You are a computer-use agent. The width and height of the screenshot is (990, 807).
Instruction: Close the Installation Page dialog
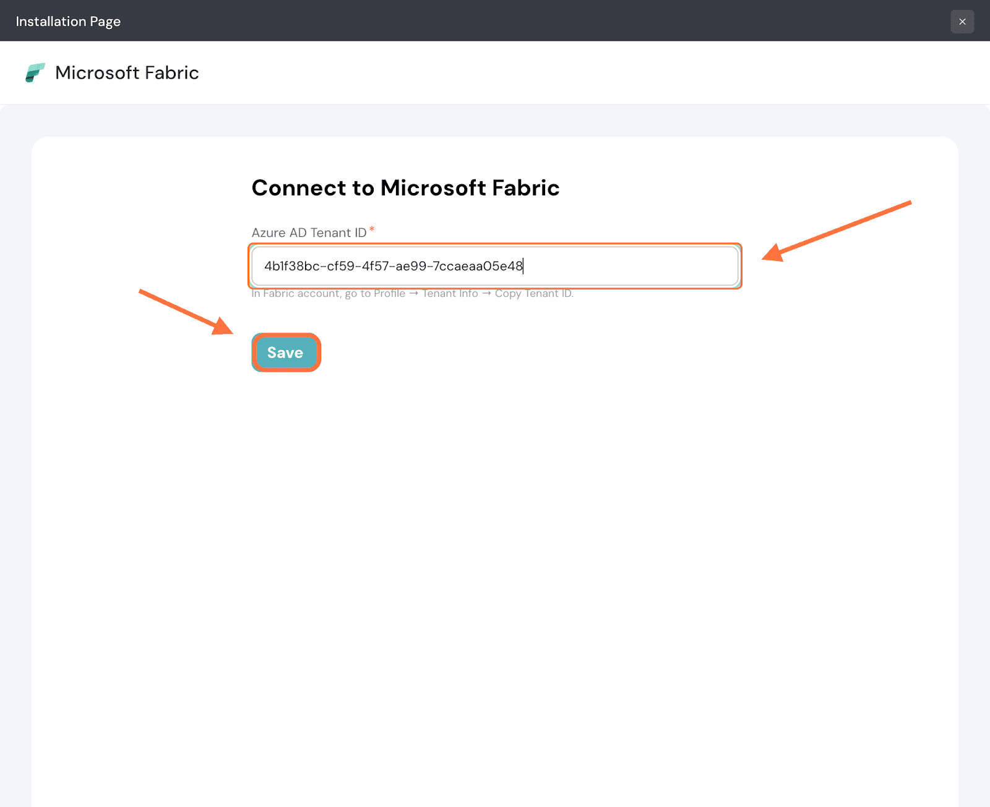[x=962, y=22]
